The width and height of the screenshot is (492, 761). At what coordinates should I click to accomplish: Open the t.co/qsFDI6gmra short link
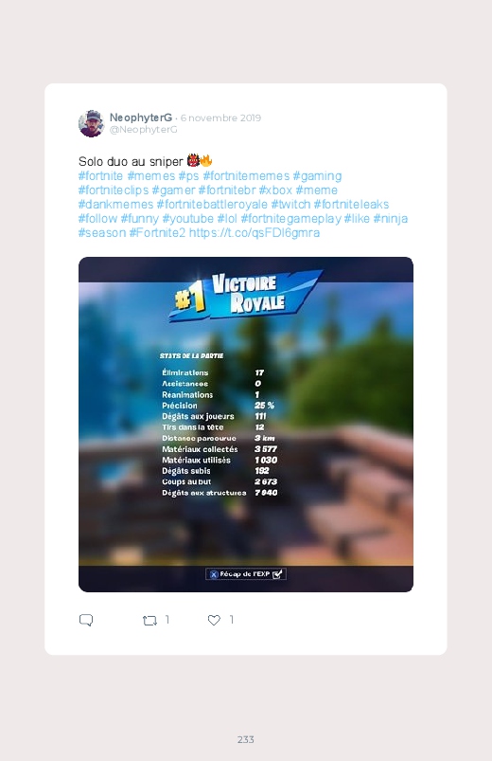pos(255,232)
